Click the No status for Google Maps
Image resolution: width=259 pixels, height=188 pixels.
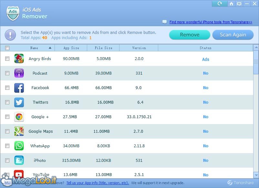pos(206,131)
